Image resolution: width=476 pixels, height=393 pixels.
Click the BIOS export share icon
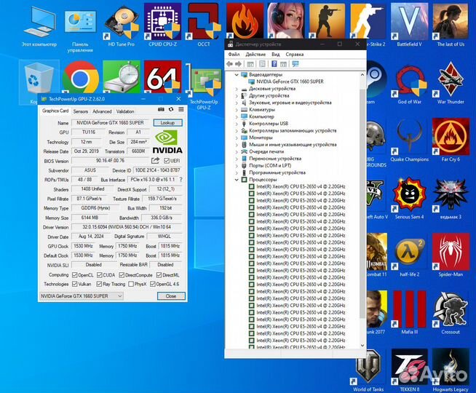click(155, 160)
